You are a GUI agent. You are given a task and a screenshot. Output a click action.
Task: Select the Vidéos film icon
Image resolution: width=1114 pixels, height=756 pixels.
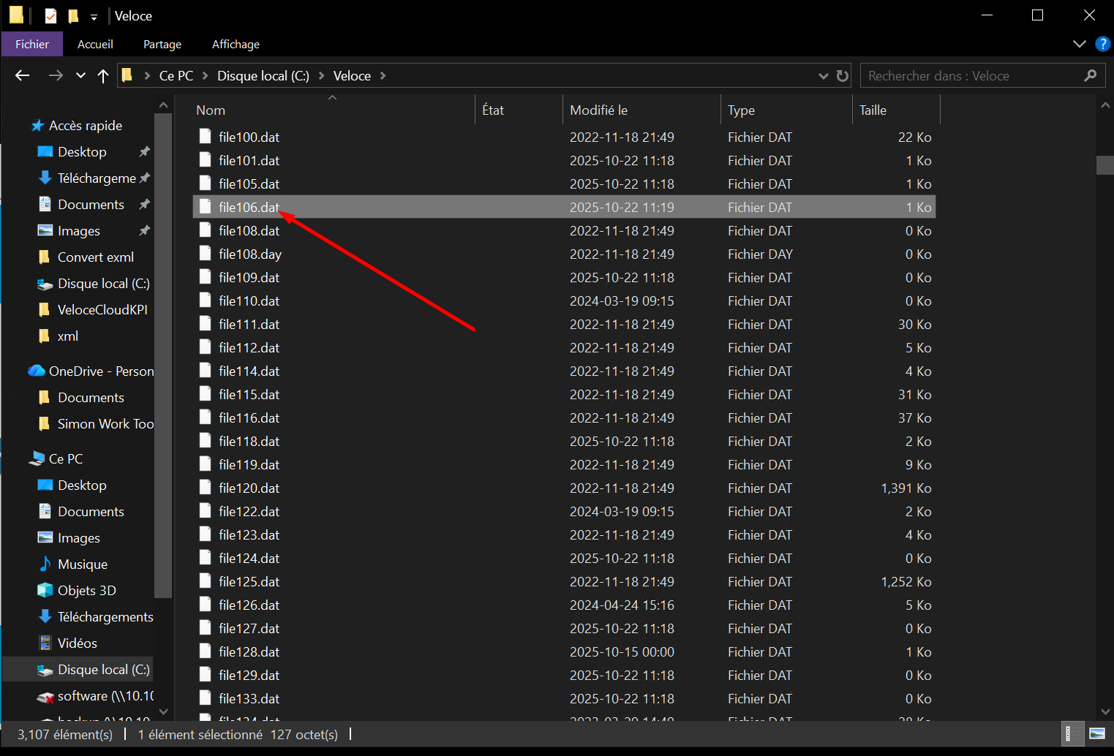coord(45,643)
